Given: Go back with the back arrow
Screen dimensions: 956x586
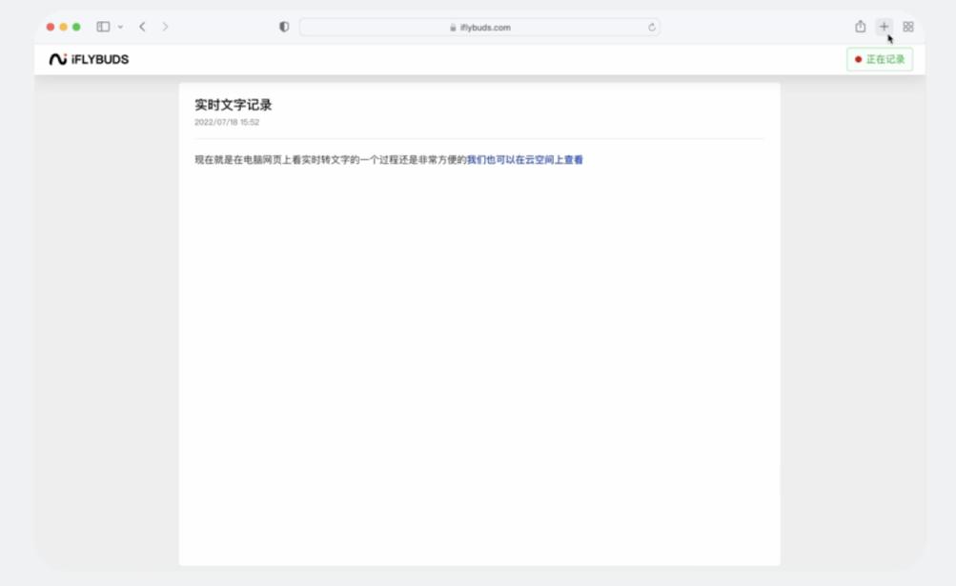Looking at the screenshot, I should pos(142,27).
